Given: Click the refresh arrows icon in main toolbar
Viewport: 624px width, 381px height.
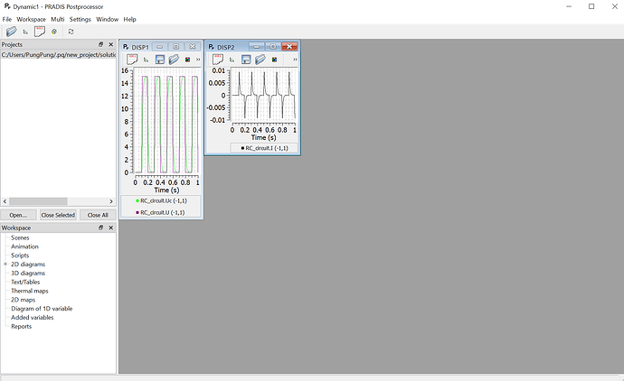Looking at the screenshot, I should pyautogui.click(x=71, y=32).
